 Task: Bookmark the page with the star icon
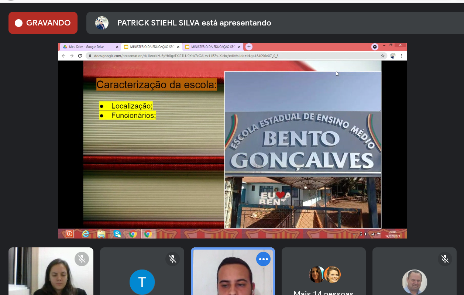383,56
